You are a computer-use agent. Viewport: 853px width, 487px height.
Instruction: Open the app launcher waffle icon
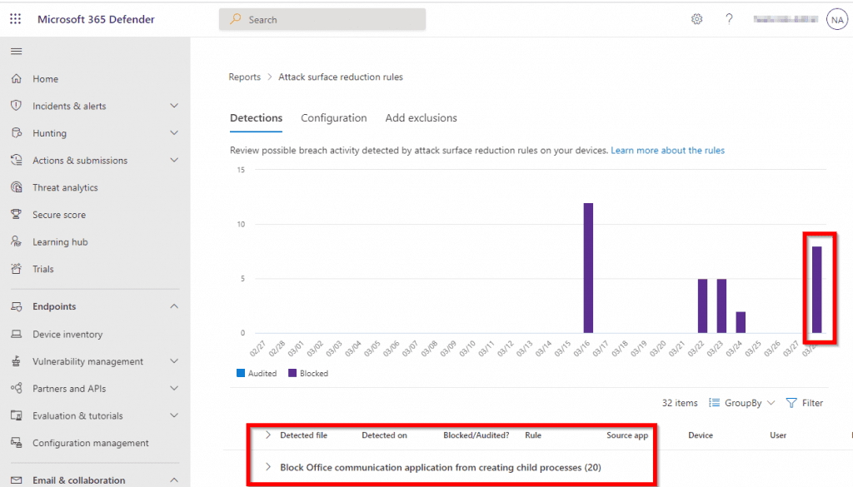16,19
